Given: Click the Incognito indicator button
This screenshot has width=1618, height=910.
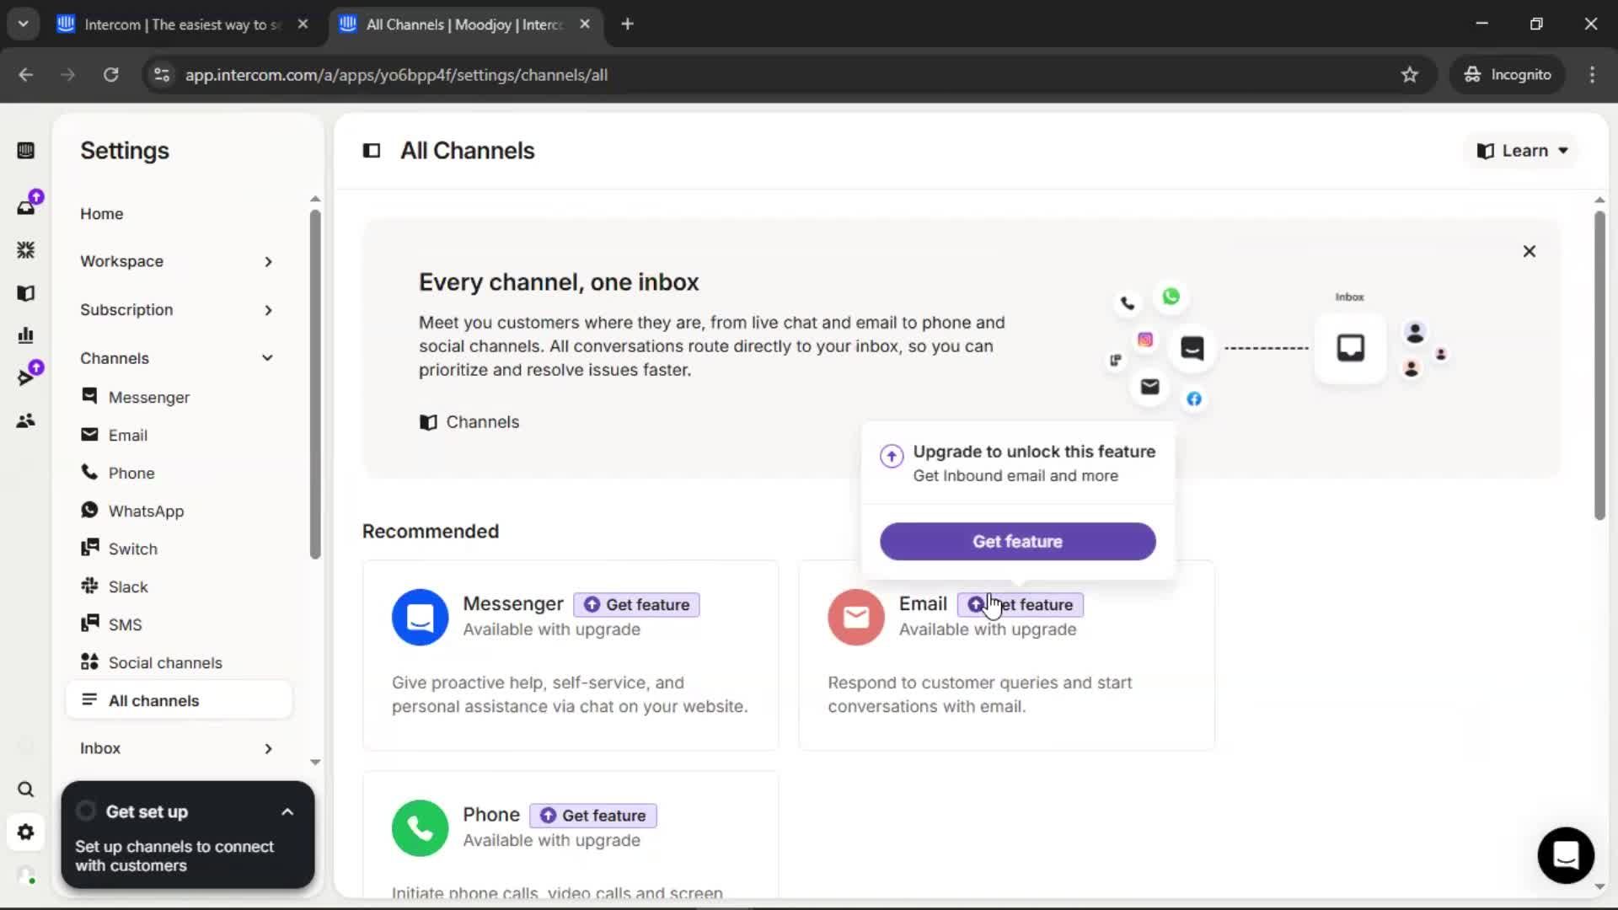Looking at the screenshot, I should pyautogui.click(x=1508, y=74).
